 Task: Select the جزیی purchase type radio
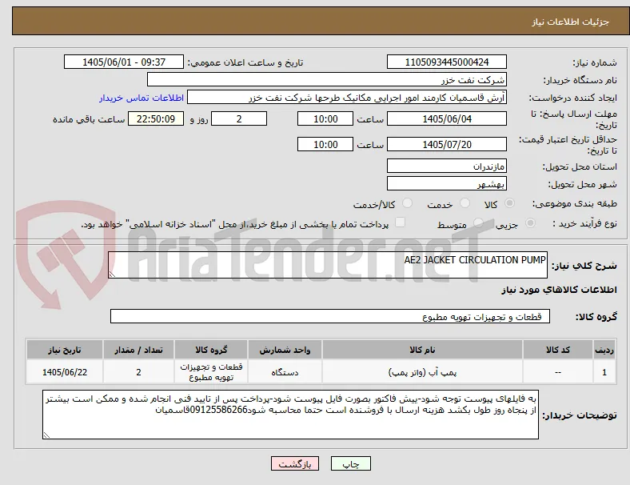(530, 222)
